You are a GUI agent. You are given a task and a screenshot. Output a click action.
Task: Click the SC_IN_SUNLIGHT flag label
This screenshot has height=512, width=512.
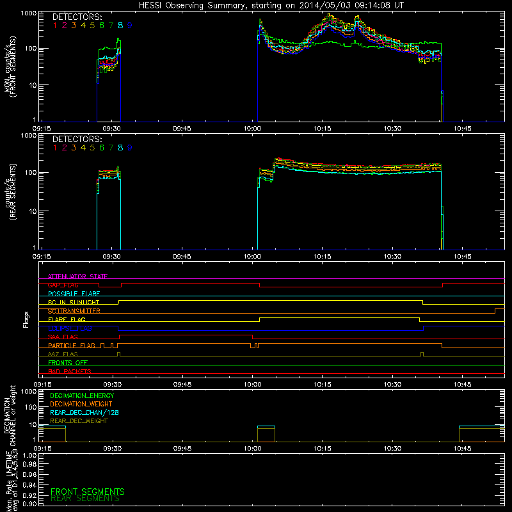click(74, 302)
